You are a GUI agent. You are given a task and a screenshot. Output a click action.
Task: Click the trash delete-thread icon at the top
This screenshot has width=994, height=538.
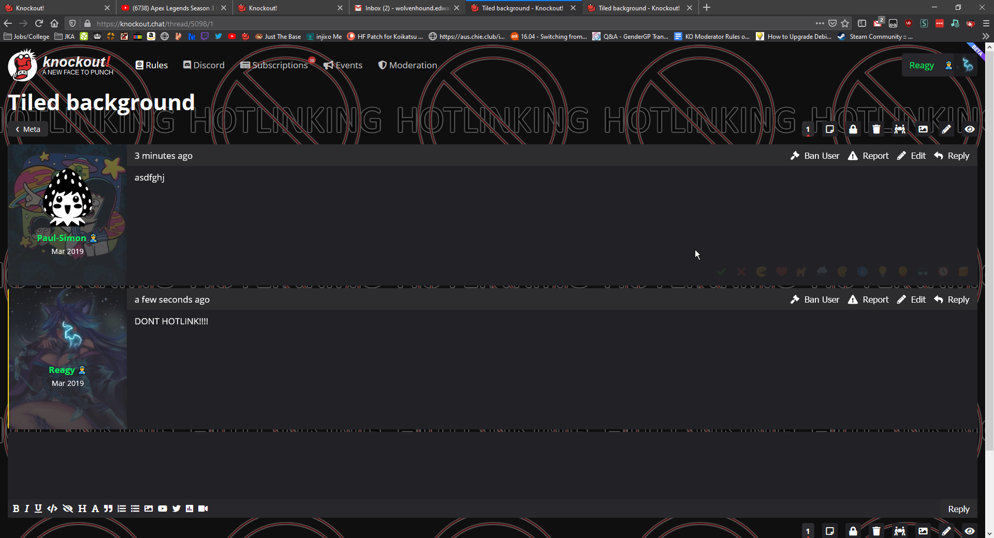click(876, 129)
